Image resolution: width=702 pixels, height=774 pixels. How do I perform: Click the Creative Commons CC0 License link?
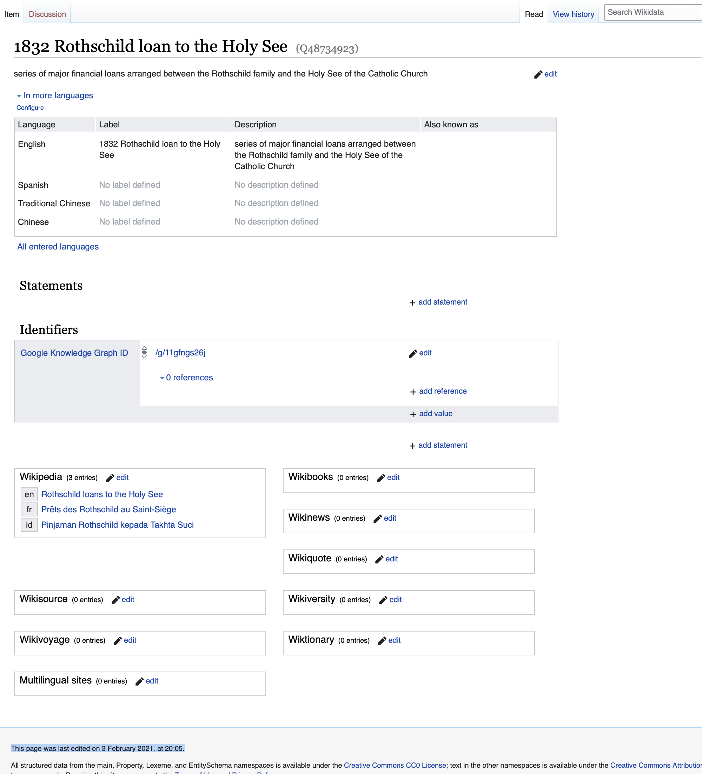395,765
